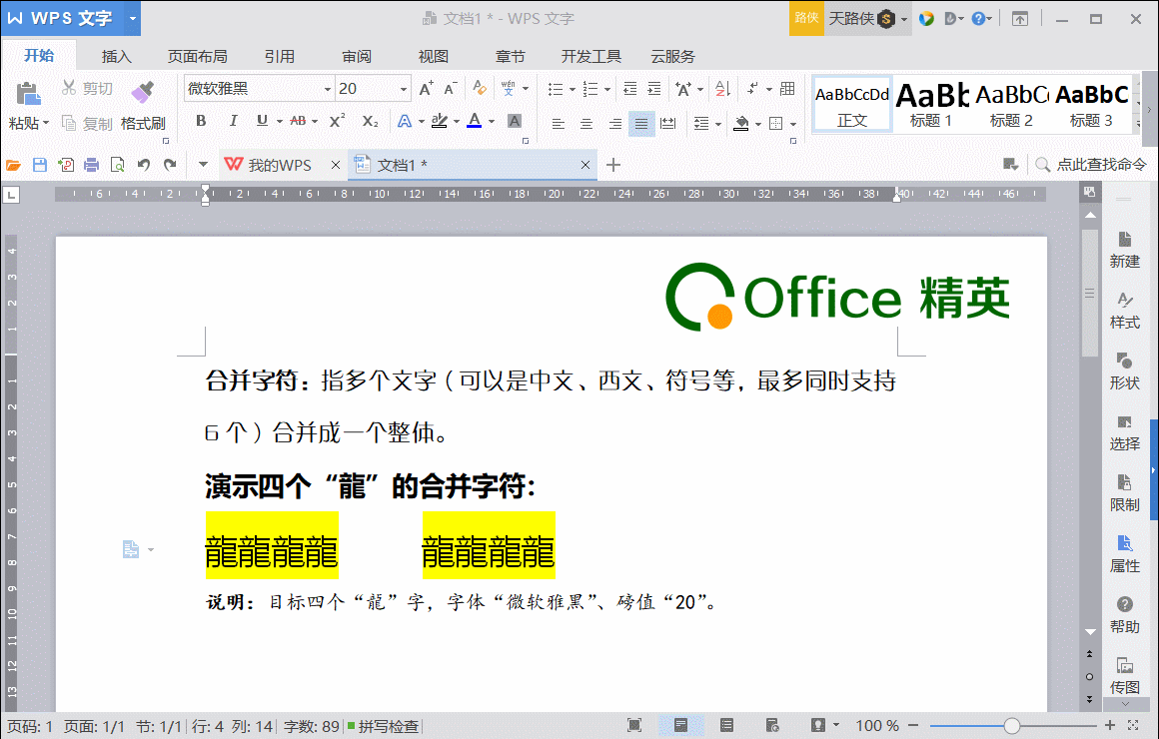Expand the WPS 文字 application menu arrow

coord(132,18)
